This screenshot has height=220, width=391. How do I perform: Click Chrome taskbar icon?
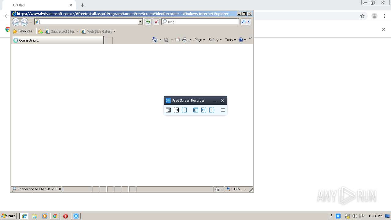click(55, 216)
